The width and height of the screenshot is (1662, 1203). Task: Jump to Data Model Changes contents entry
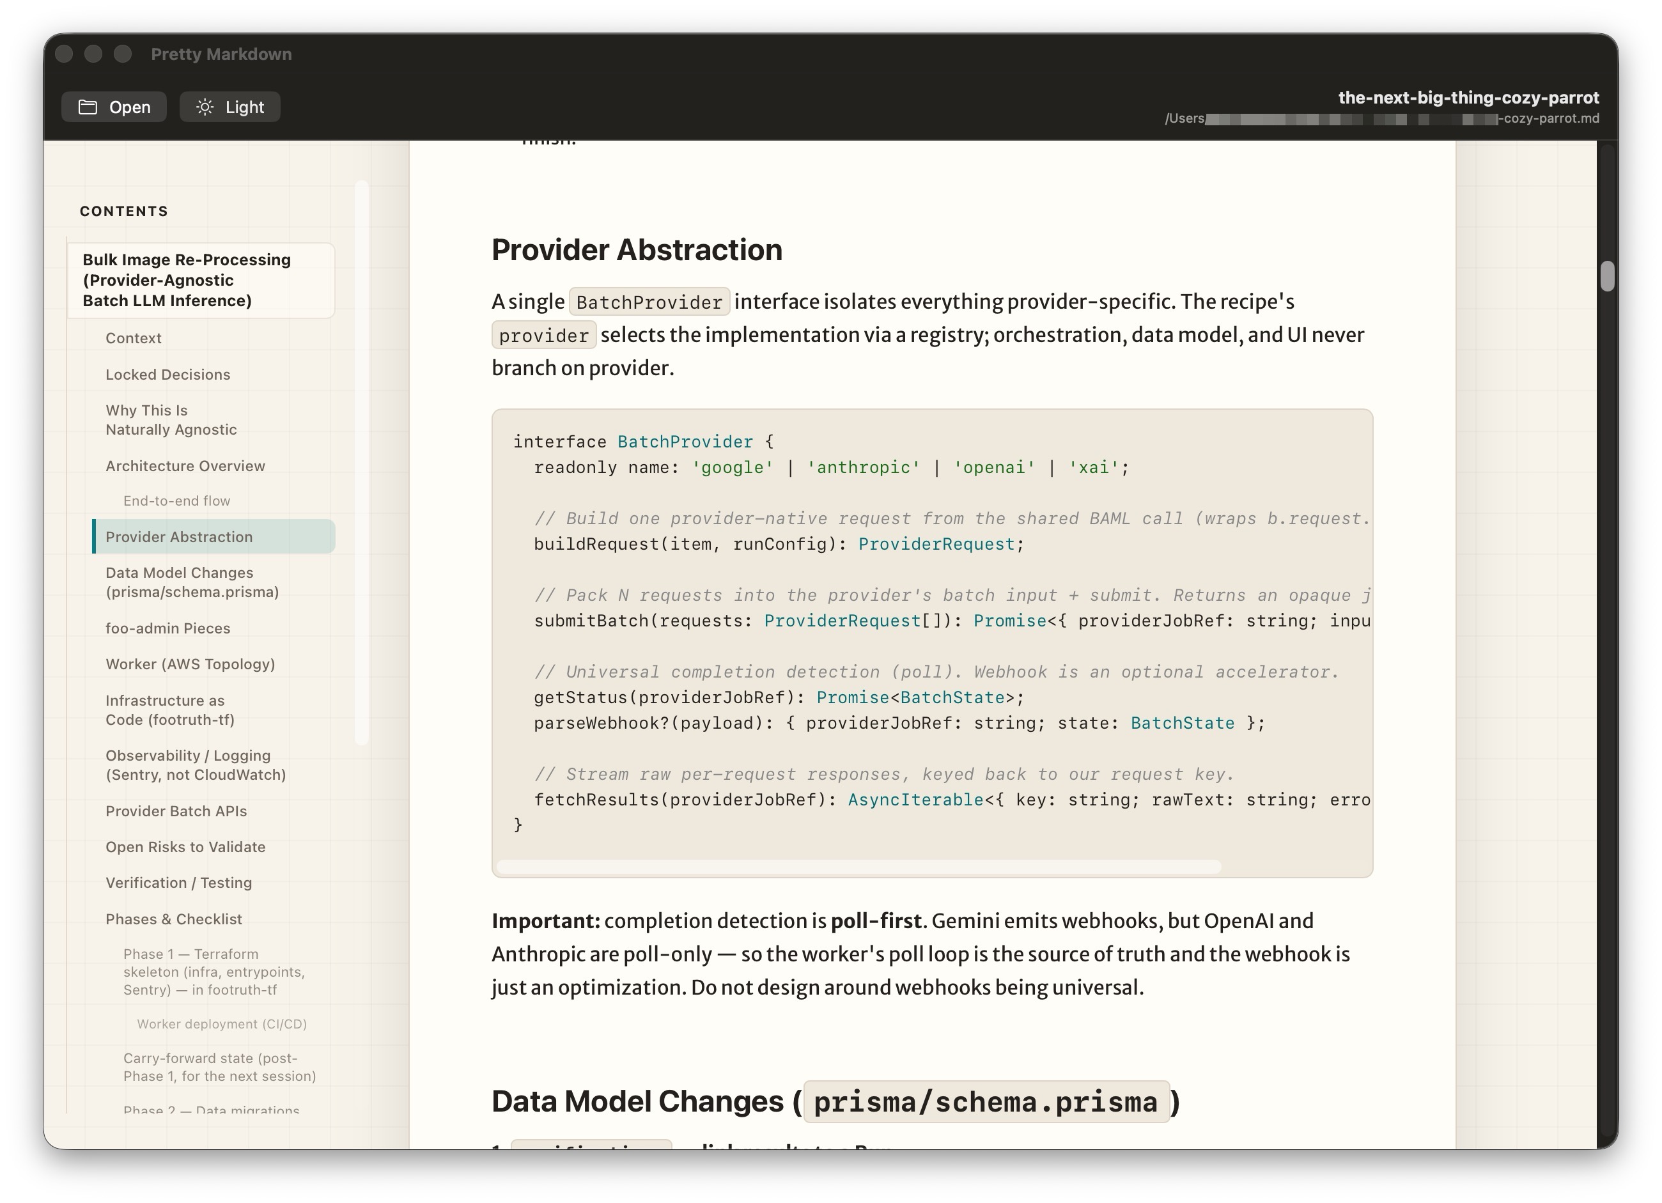(x=192, y=582)
